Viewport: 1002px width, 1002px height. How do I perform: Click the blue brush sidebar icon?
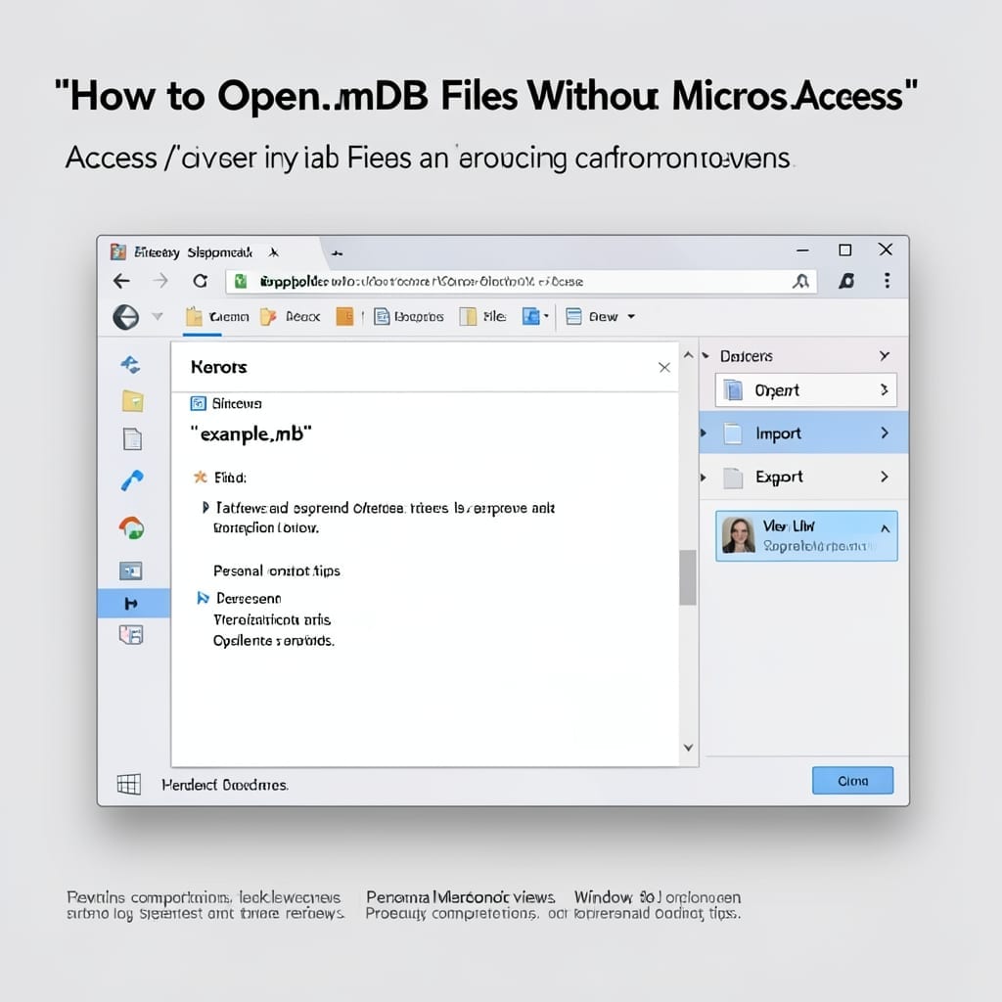coord(132,480)
